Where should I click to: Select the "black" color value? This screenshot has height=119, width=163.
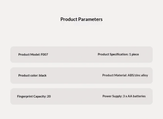pos(43,75)
